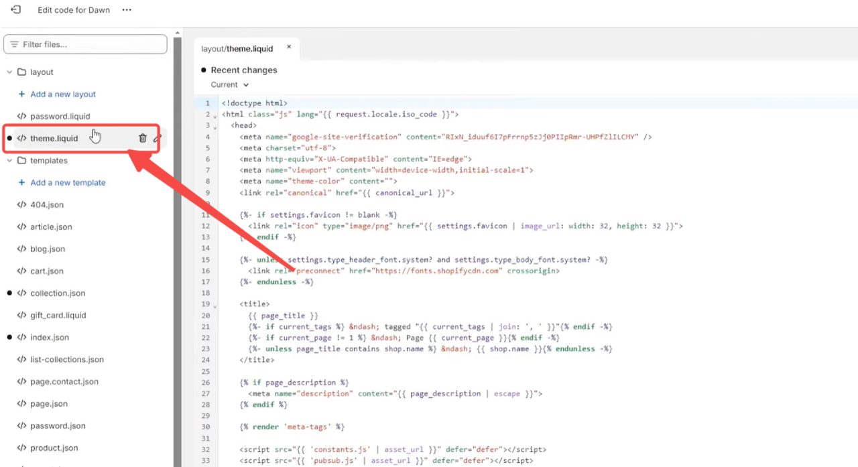The image size is (858, 467).
Task: Click code icon next to page.contact.json
Action: click(21, 381)
